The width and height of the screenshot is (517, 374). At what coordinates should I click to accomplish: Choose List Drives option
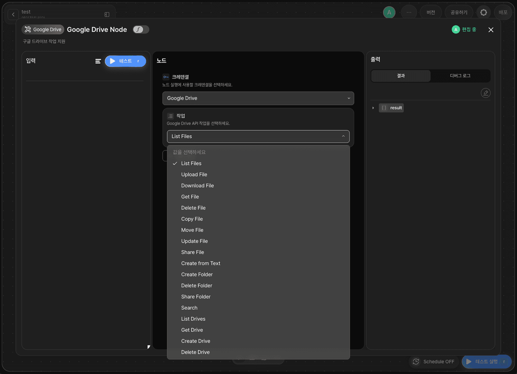258,319
